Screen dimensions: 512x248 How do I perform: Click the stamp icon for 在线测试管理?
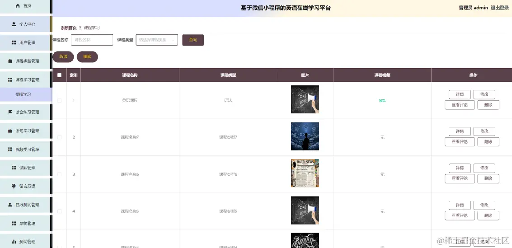[10, 205]
